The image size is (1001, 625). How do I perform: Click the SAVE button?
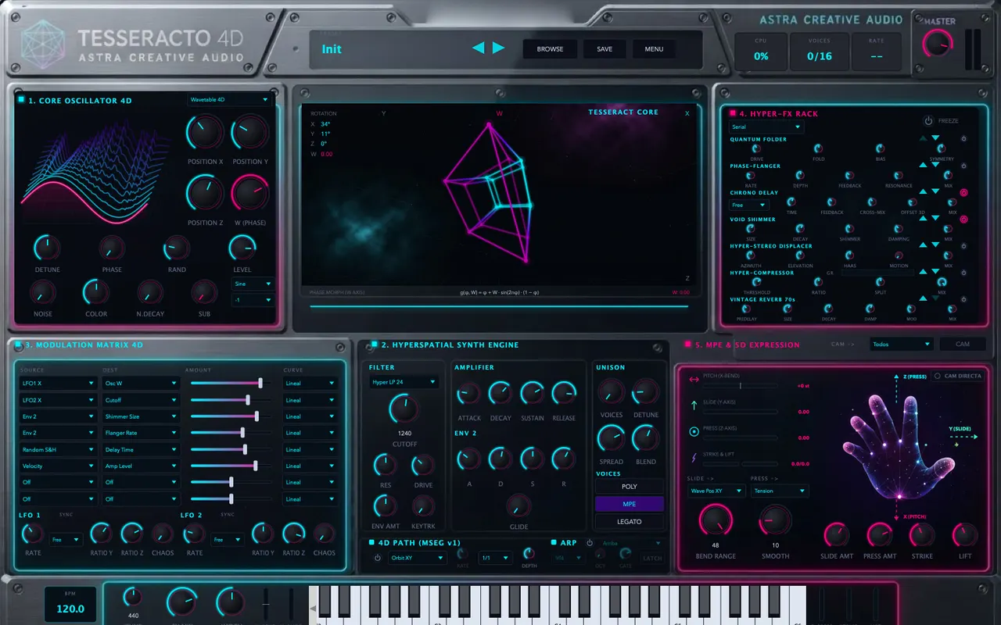tap(605, 48)
